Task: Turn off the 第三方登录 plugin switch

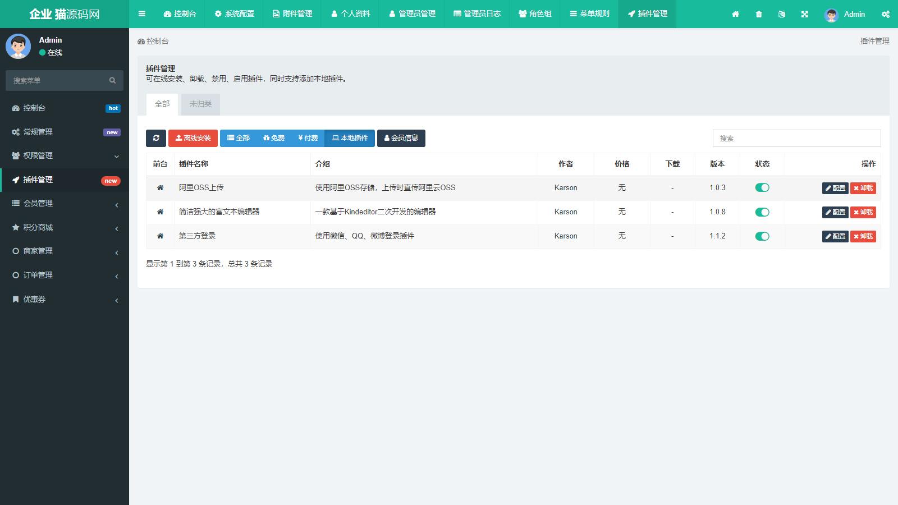Action: (x=762, y=236)
